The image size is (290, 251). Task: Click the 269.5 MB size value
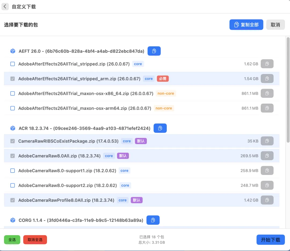(249, 156)
